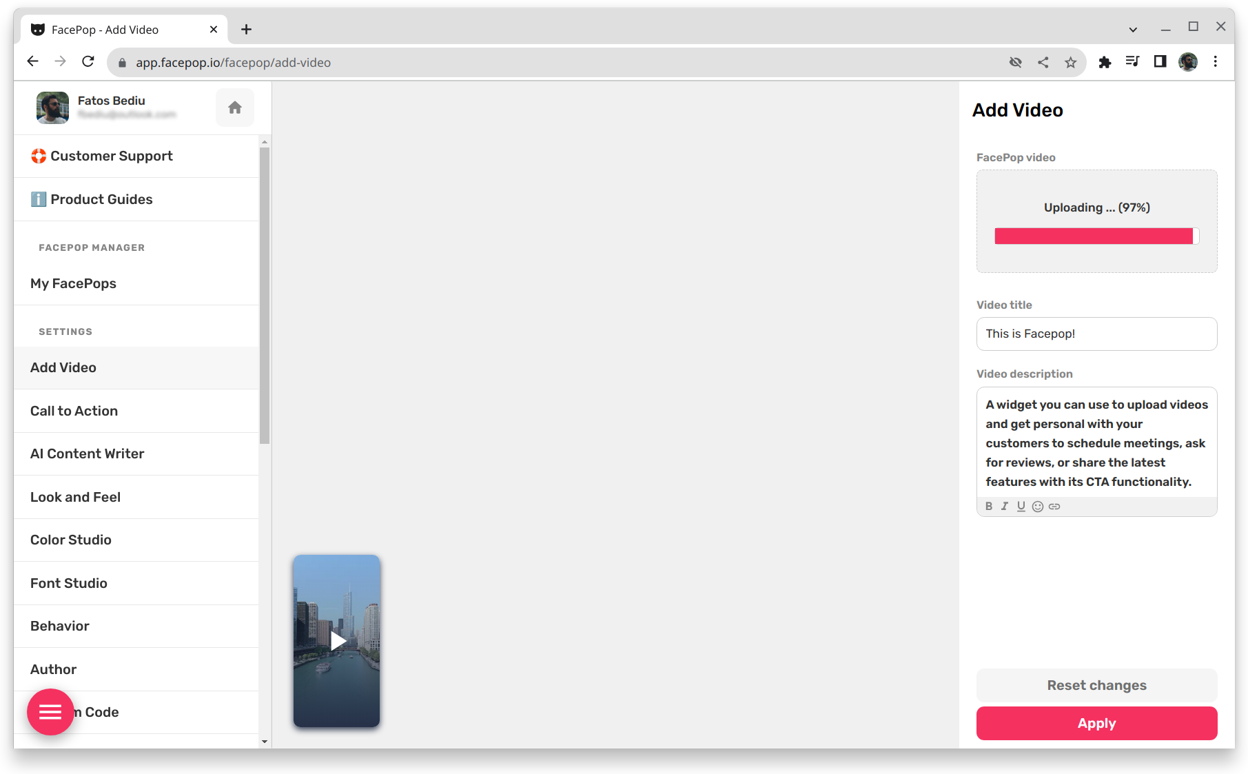Toggle italic in description editor

pos(1005,506)
